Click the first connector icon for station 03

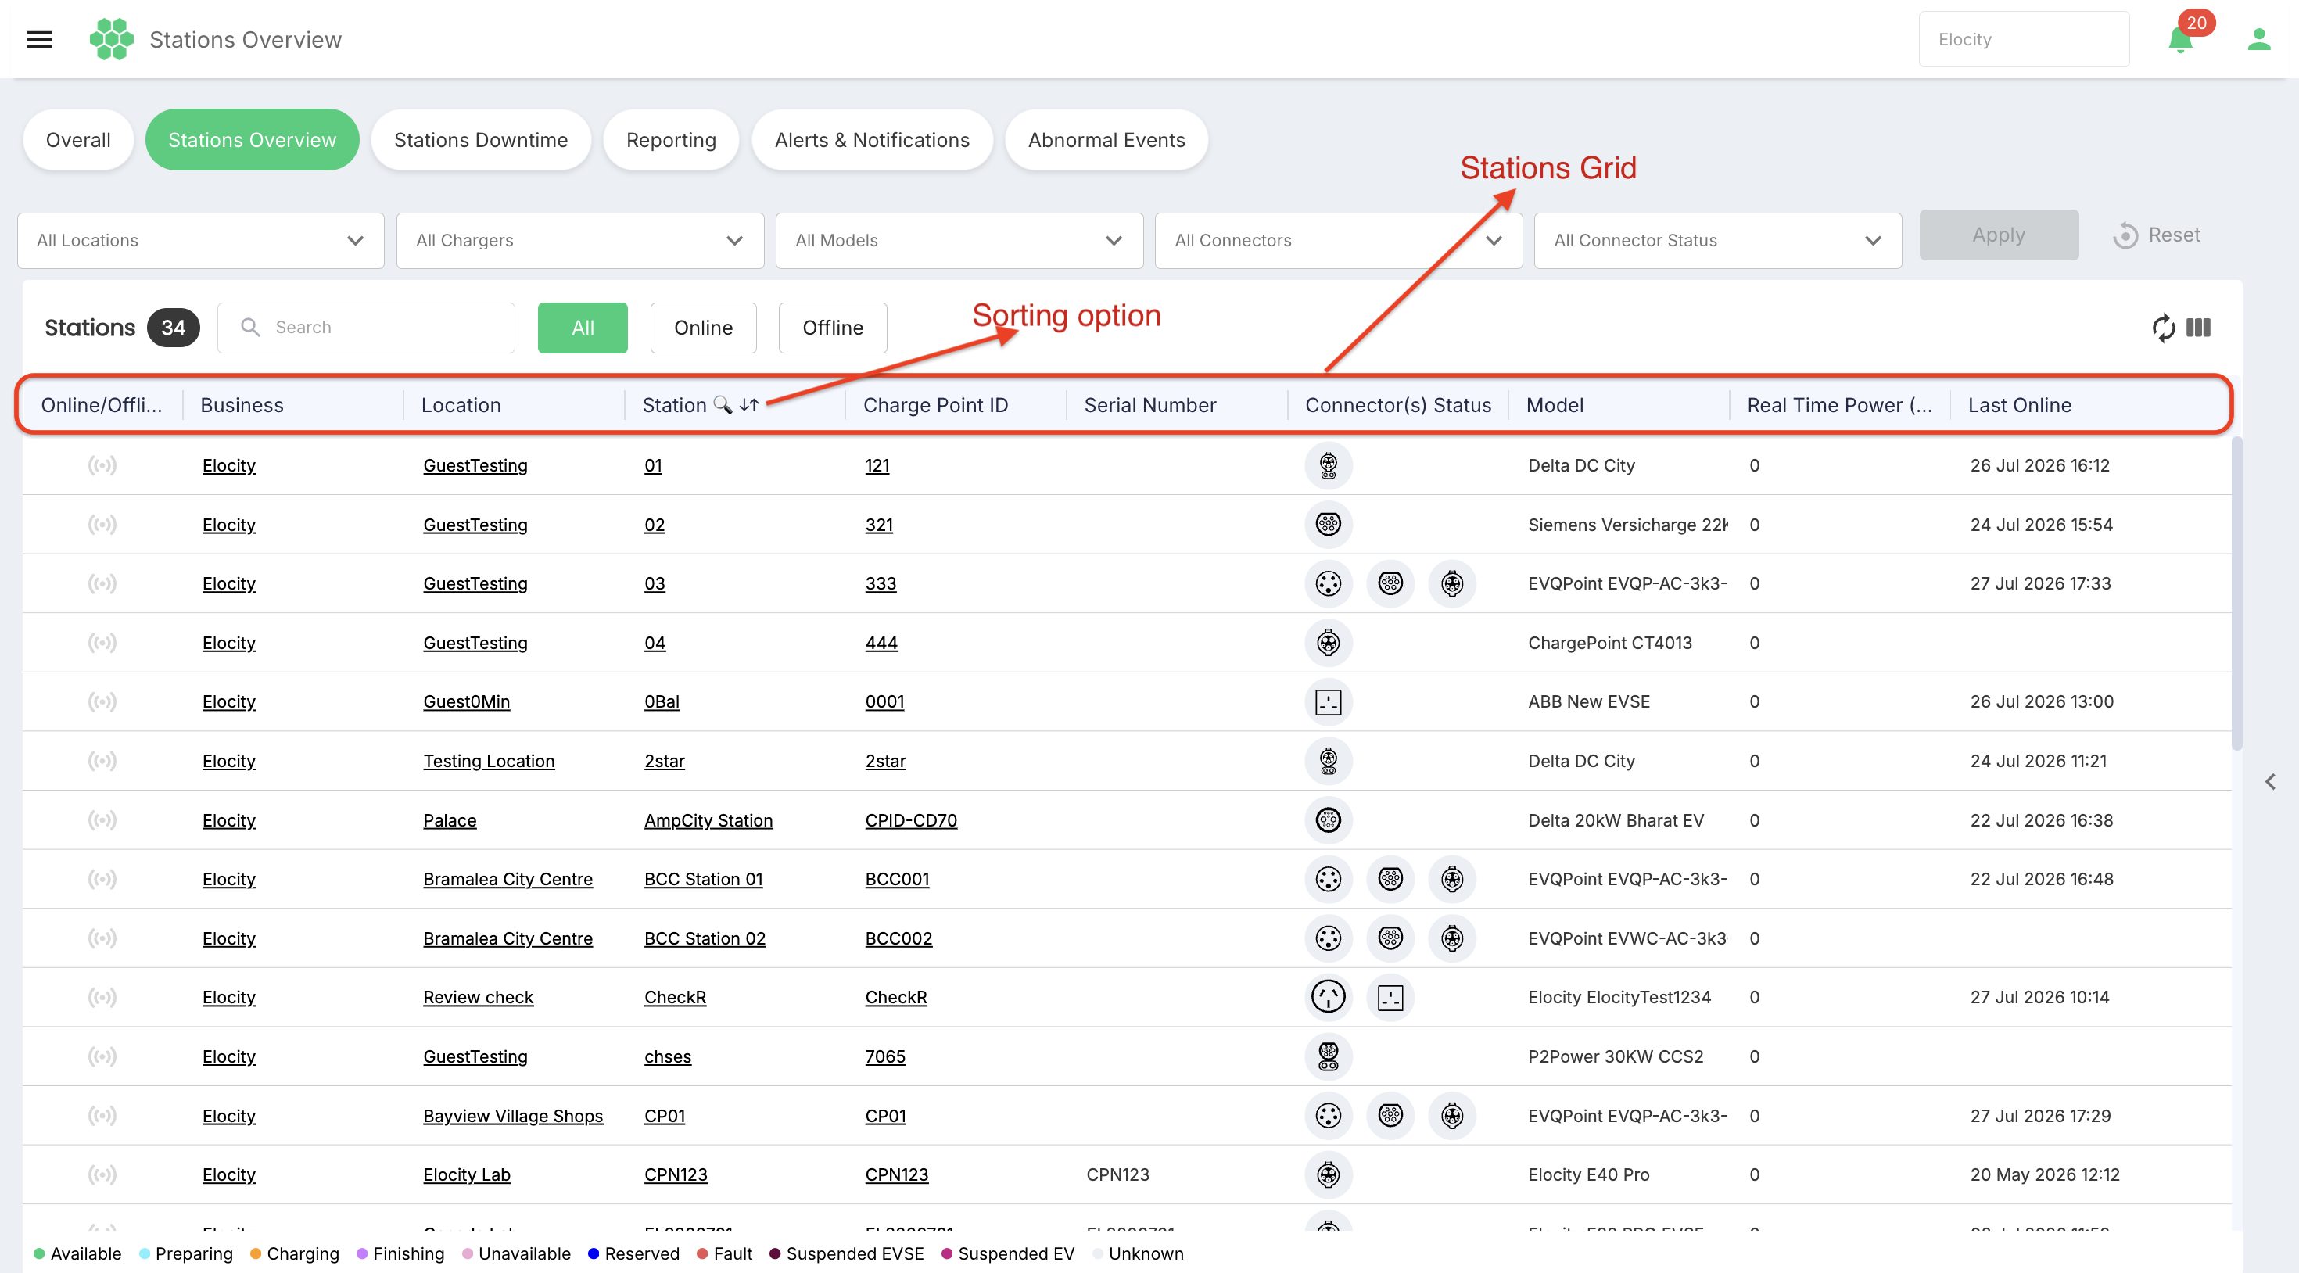point(1328,584)
